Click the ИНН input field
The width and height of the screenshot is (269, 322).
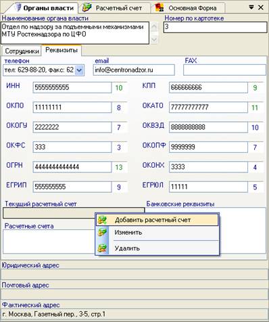tap(72, 87)
